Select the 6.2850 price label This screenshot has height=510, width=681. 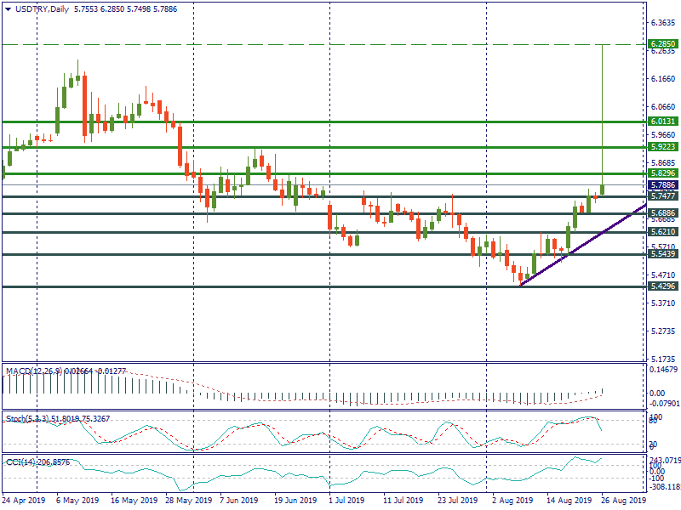661,43
